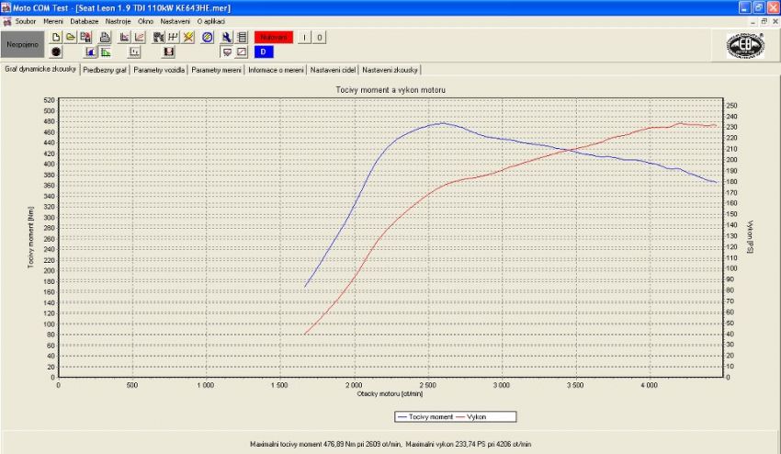781x454 pixels.
Task: Toggle the blue 'D' indicator button
Action: tap(263, 52)
